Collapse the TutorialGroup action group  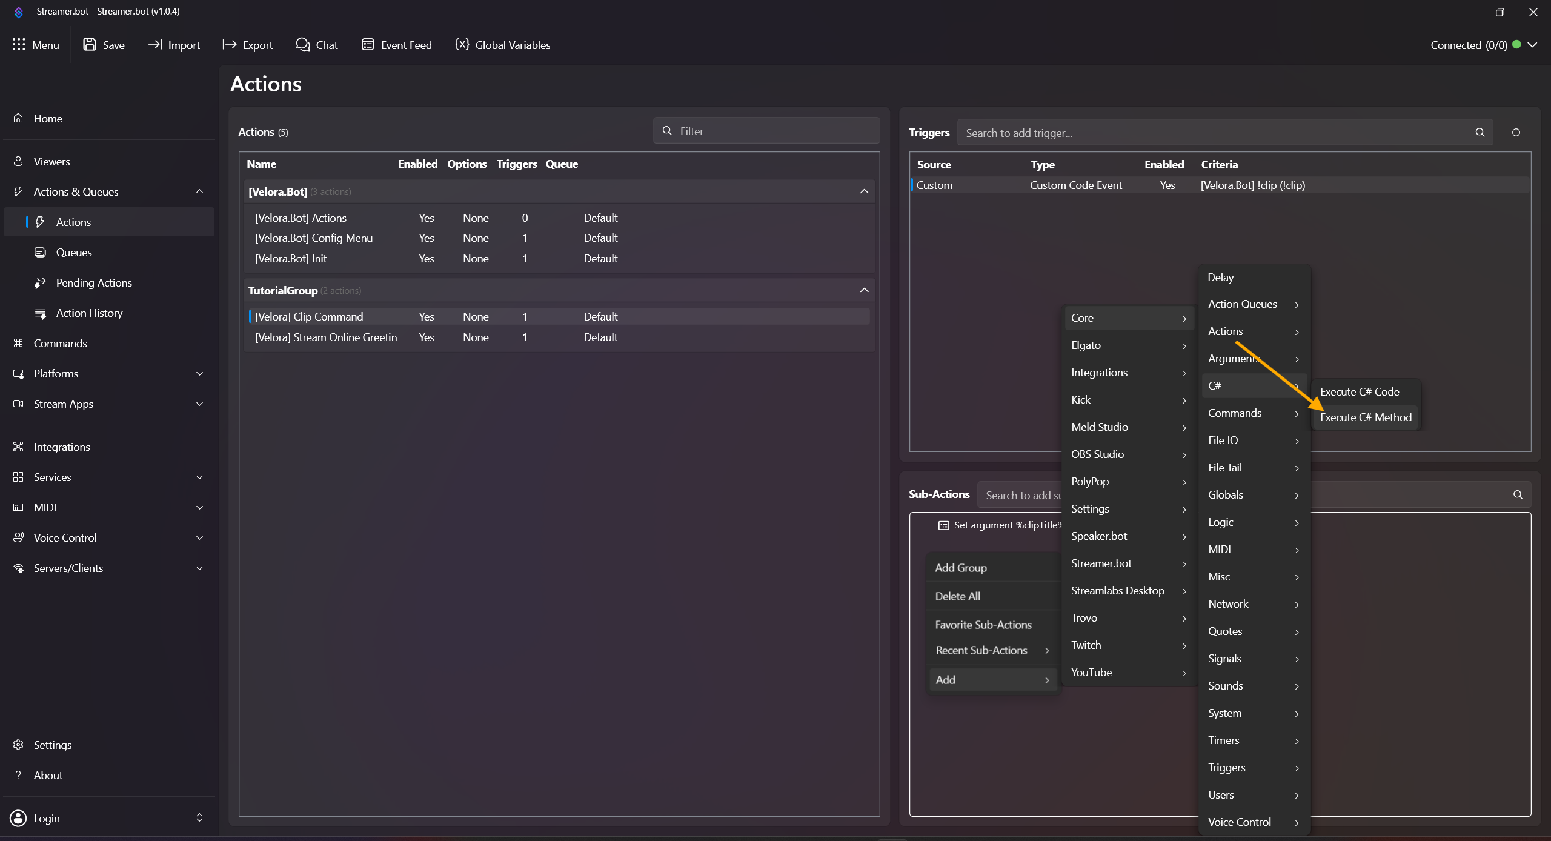864,291
